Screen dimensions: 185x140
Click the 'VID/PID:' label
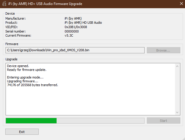coord(11,27)
